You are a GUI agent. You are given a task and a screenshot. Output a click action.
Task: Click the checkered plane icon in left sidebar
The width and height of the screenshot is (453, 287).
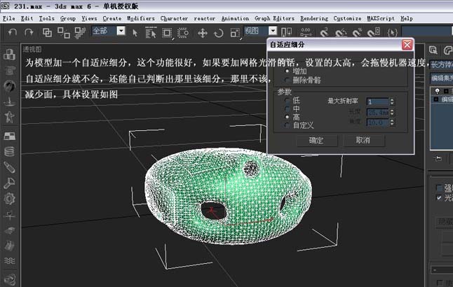click(x=10, y=136)
